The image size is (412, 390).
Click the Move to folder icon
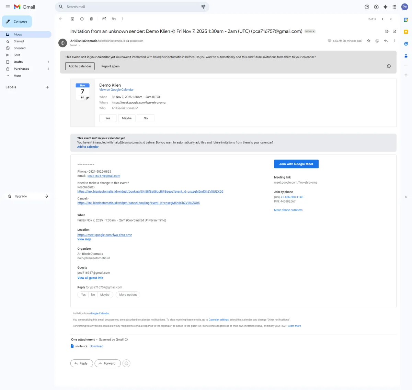114,19
